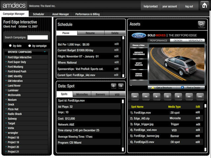Switch to Microsites data tab
The width and height of the screenshot is (211, 158).
(x=82, y=94)
